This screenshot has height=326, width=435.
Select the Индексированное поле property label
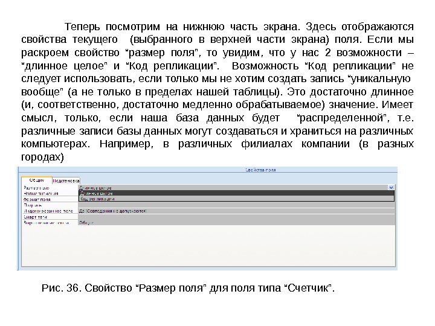[48, 211]
